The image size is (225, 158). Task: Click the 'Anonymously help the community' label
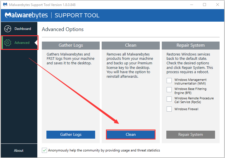click(104, 150)
